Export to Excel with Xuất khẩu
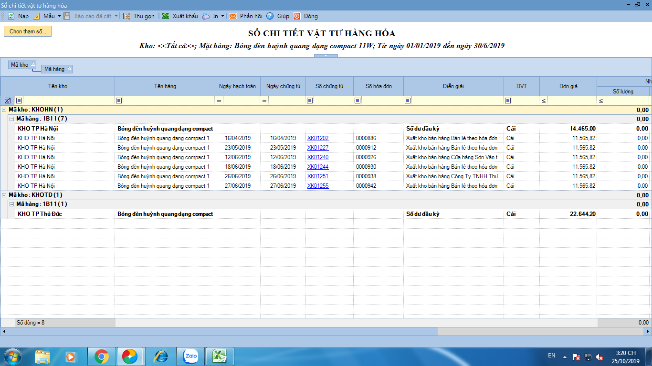Viewport: 652px width, 366px height. click(179, 16)
